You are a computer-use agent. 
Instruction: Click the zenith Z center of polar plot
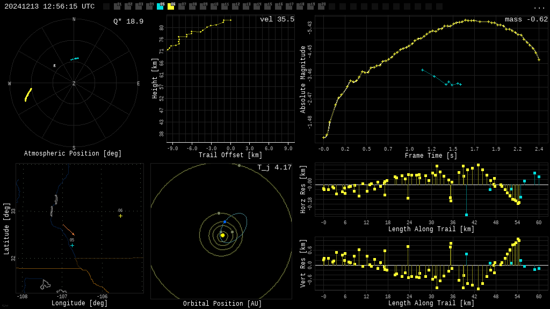[74, 84]
